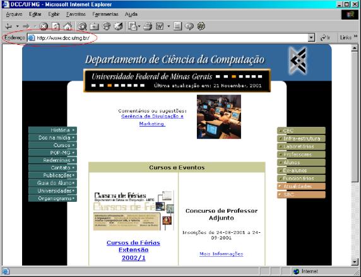Open the Mail button dropdown arrow

139,27
